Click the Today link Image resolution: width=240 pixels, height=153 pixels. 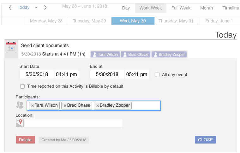23,7
